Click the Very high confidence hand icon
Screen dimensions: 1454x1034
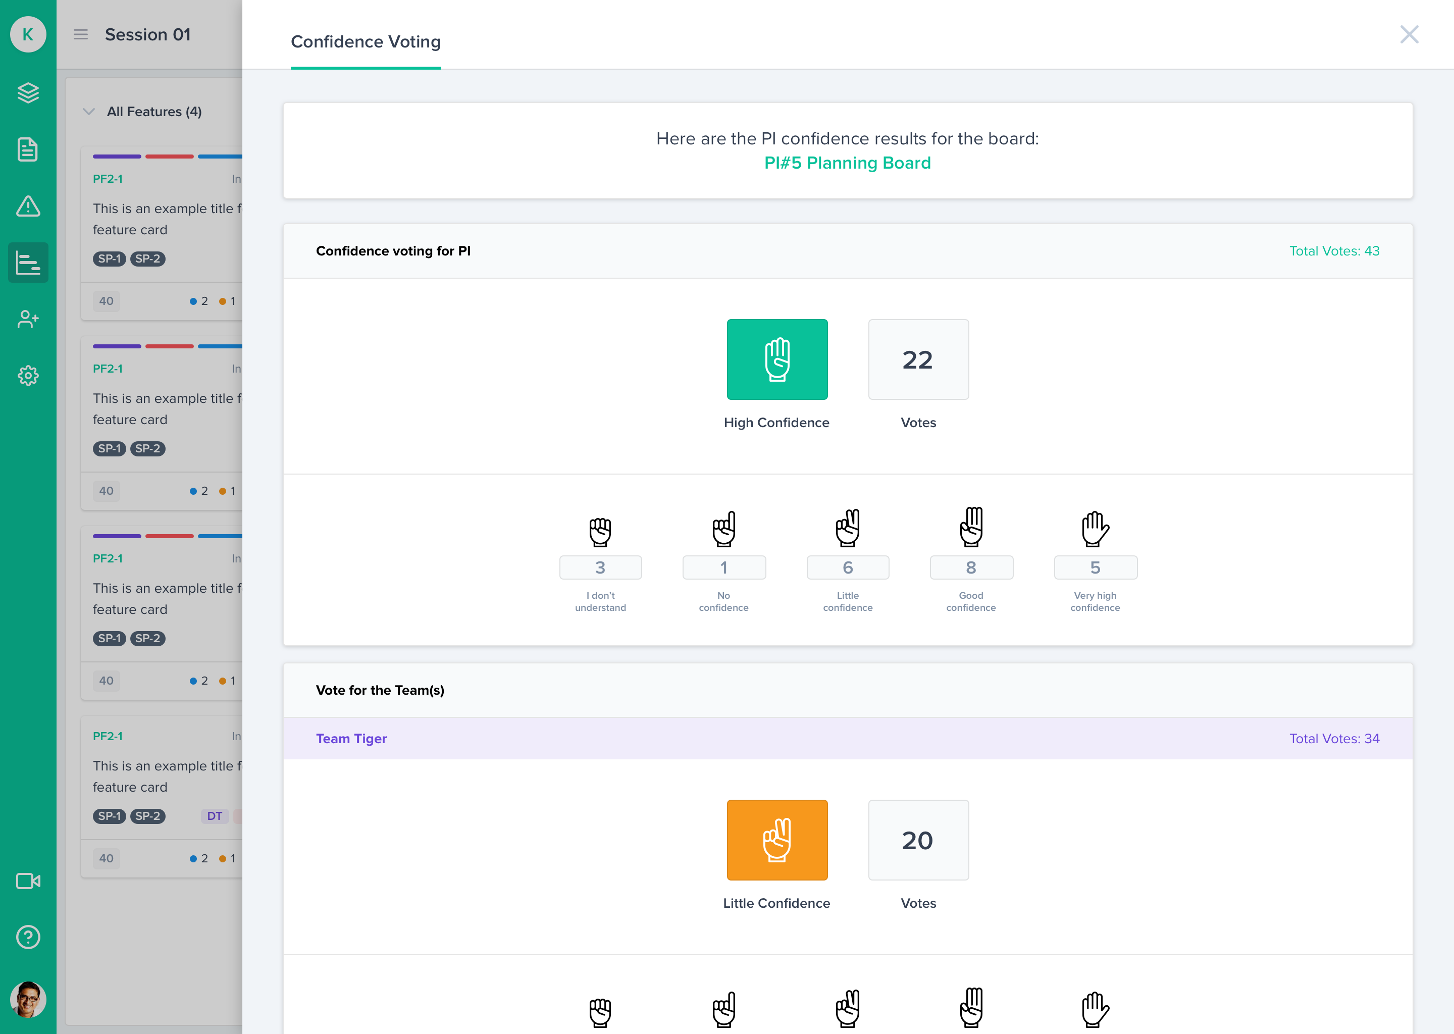[x=1095, y=529]
